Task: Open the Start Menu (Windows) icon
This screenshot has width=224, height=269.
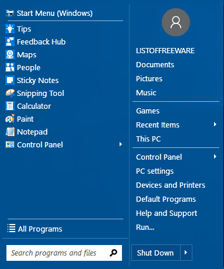Action: point(10,13)
